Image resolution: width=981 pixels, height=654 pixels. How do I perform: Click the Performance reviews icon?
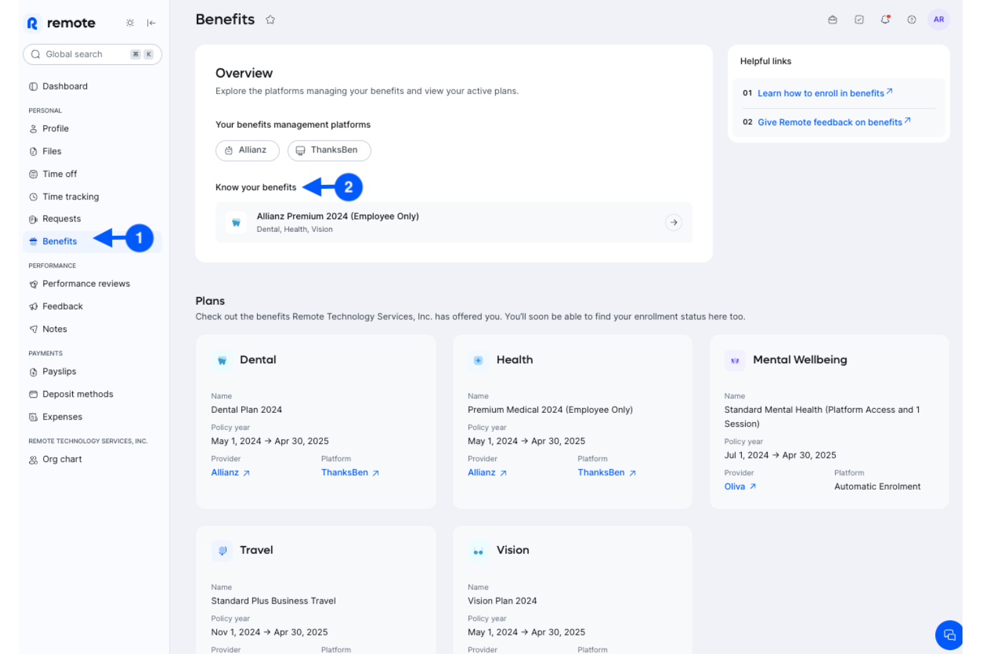point(33,284)
